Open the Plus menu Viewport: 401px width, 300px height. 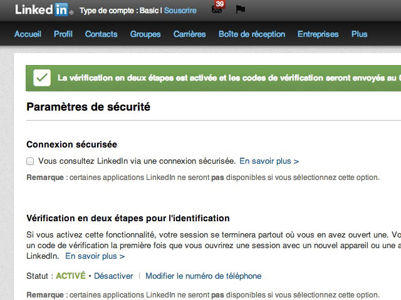[x=359, y=34]
